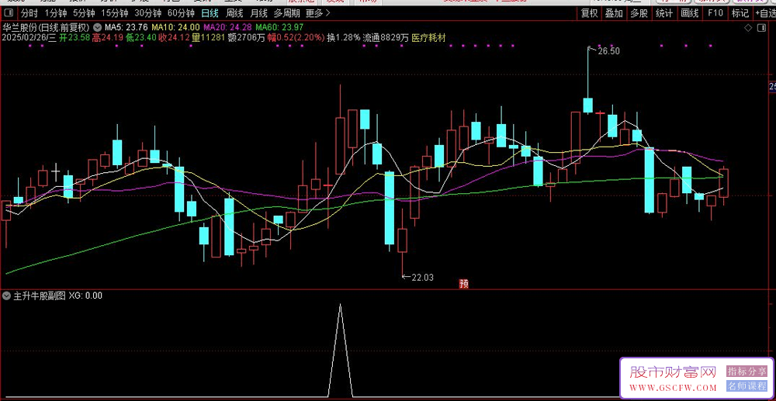Select the 30分钟 period

tap(148, 13)
